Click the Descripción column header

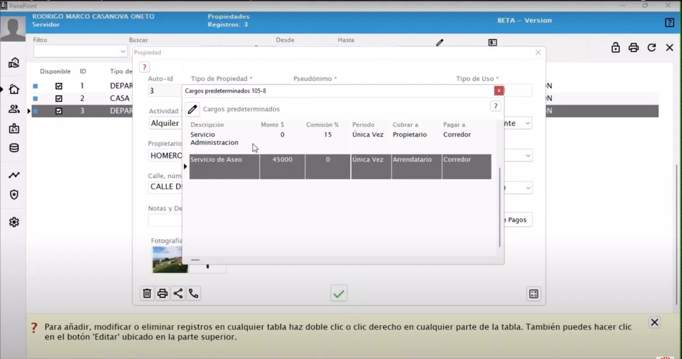click(207, 125)
